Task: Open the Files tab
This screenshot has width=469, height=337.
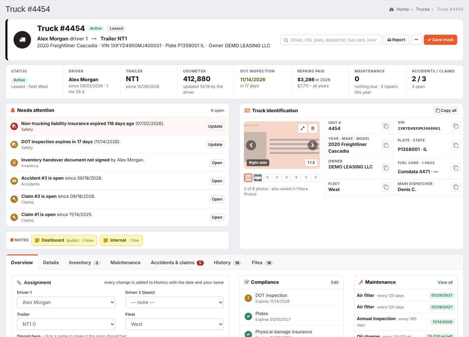Action: pos(262,263)
